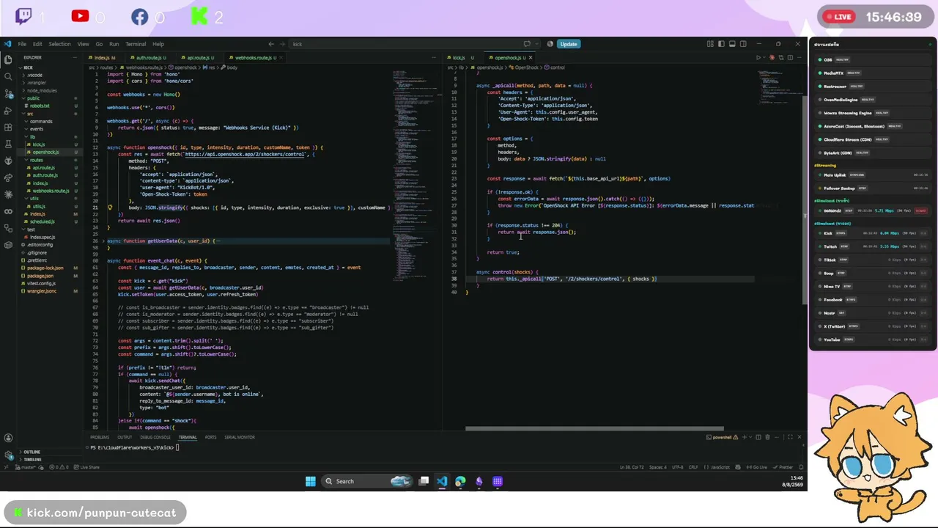The width and height of the screenshot is (938, 528).
Task: Open the Run and Debug view
Action: tap(8, 111)
